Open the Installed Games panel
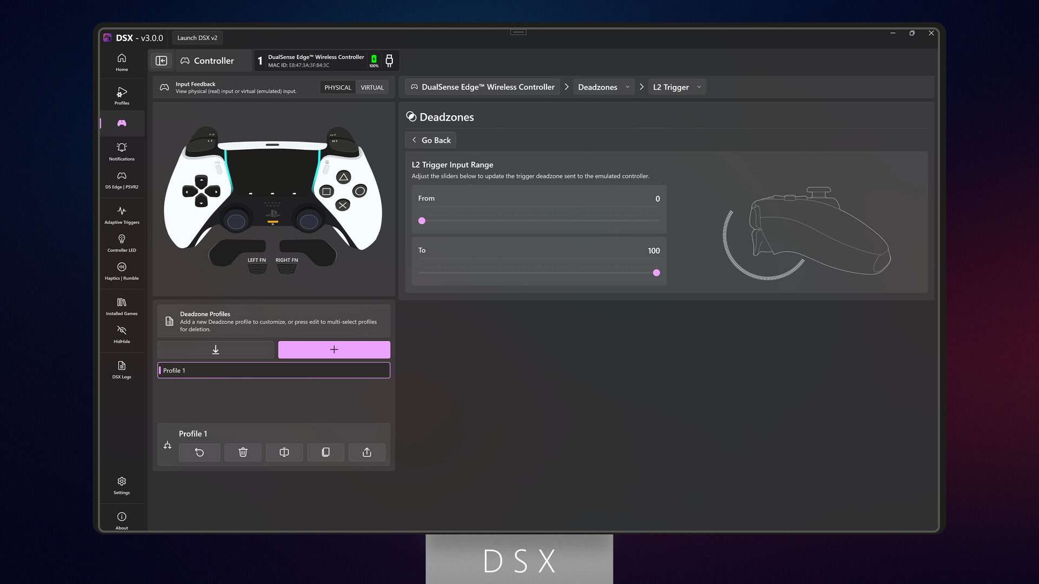Image resolution: width=1039 pixels, height=584 pixels. point(121,306)
